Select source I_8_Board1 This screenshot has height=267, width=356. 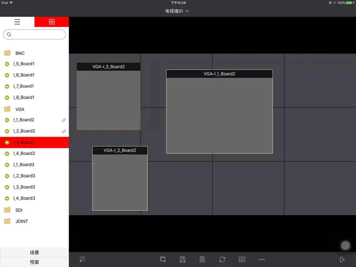[34, 97]
